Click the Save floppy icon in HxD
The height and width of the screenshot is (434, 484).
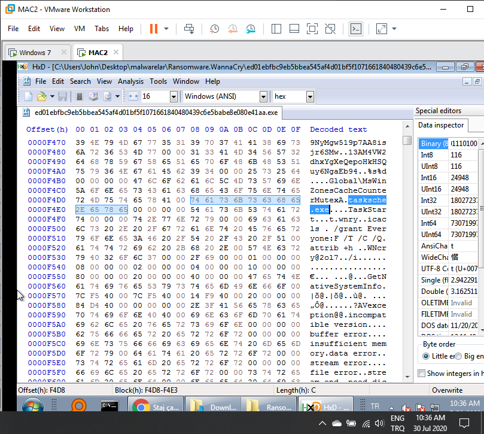(62, 97)
